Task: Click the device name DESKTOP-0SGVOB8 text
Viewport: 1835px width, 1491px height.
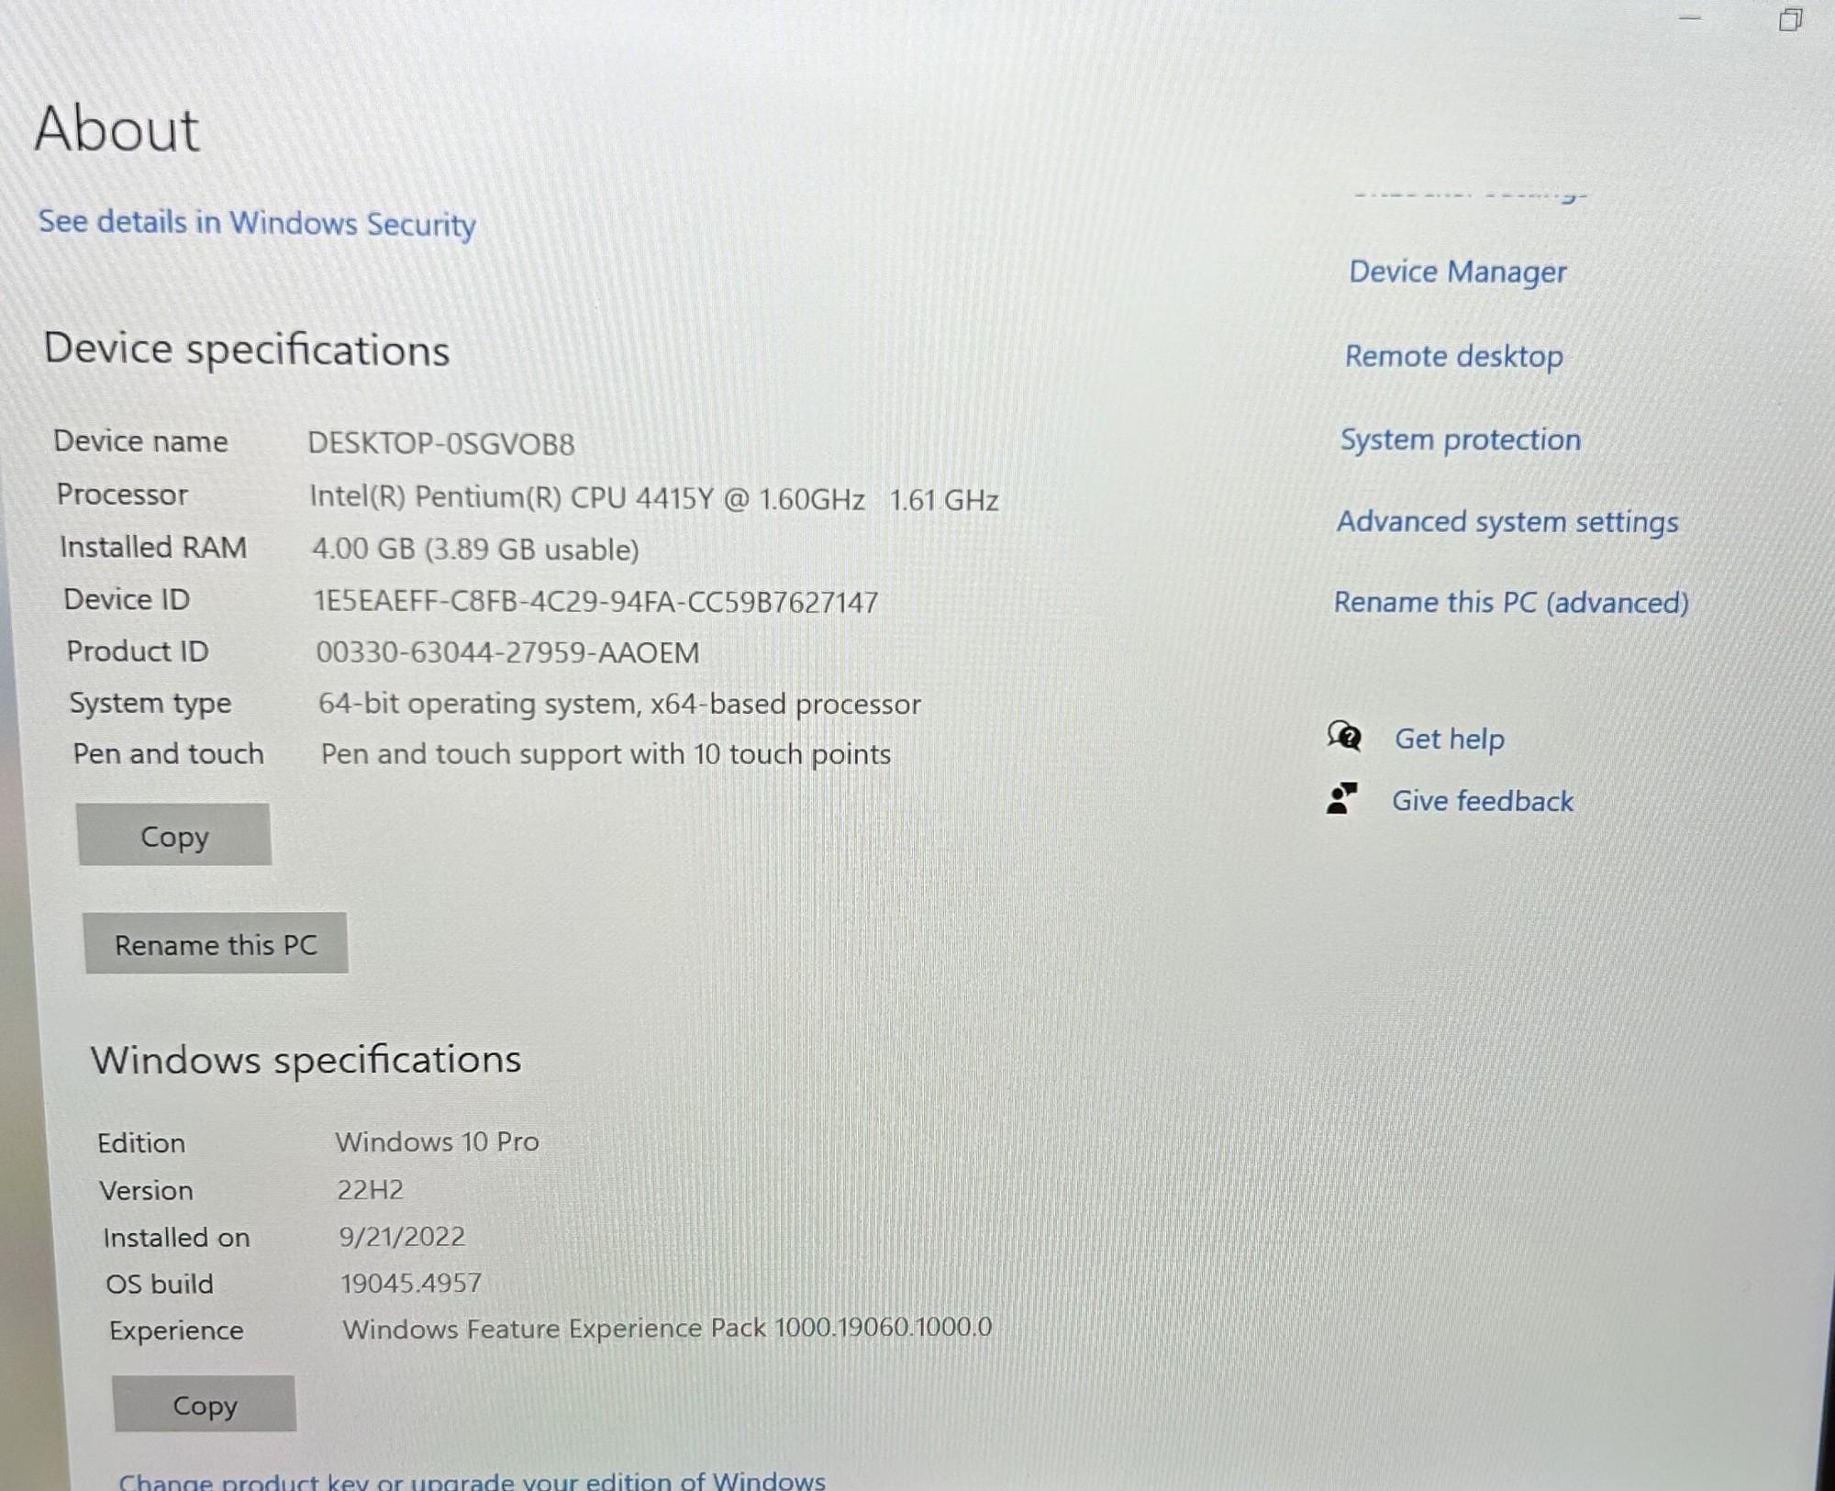Action: click(440, 444)
